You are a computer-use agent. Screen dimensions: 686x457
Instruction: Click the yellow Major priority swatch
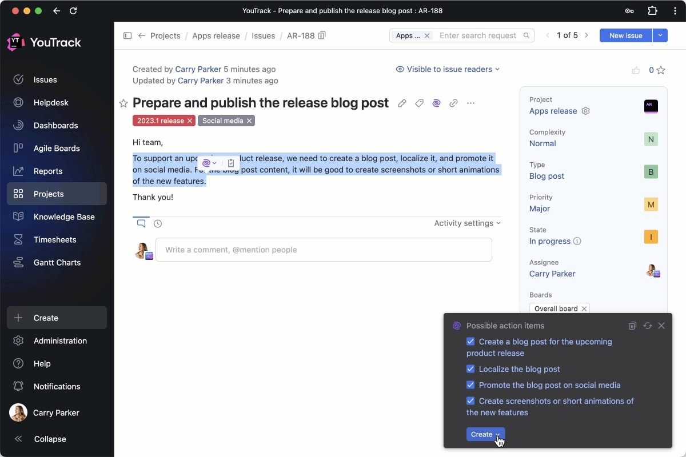pos(651,205)
